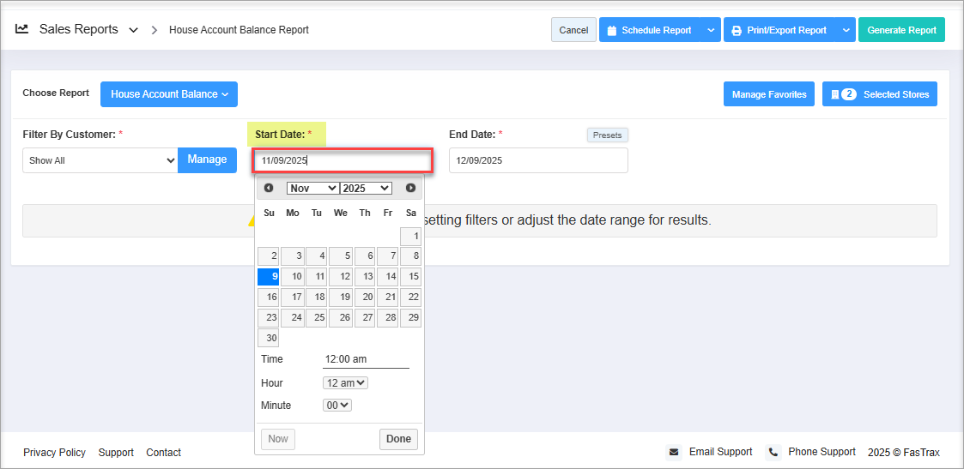
Task: Click the next month arrow in calendar
Action: tap(410, 188)
